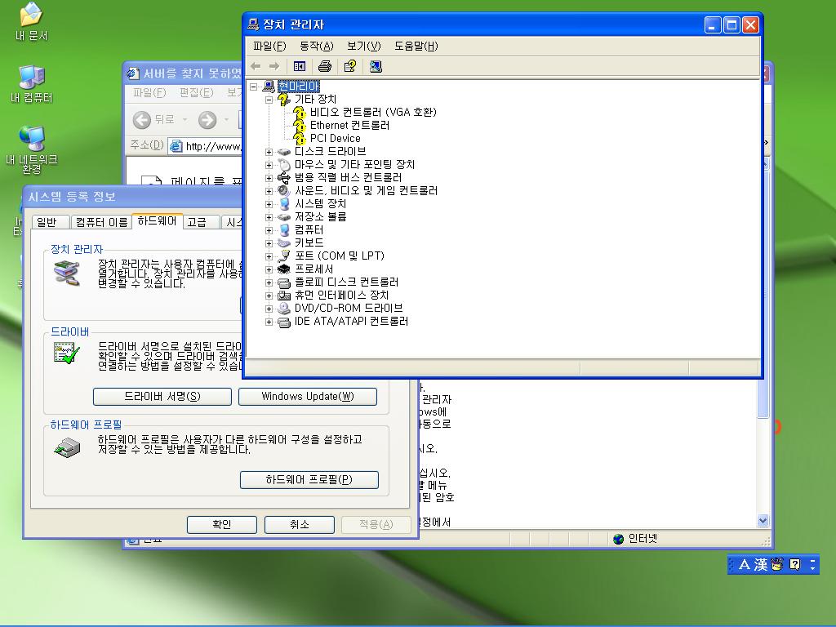Click the DVD/CD-ROM 드라이브 category icon
This screenshot has height=627, width=836.
(284, 308)
